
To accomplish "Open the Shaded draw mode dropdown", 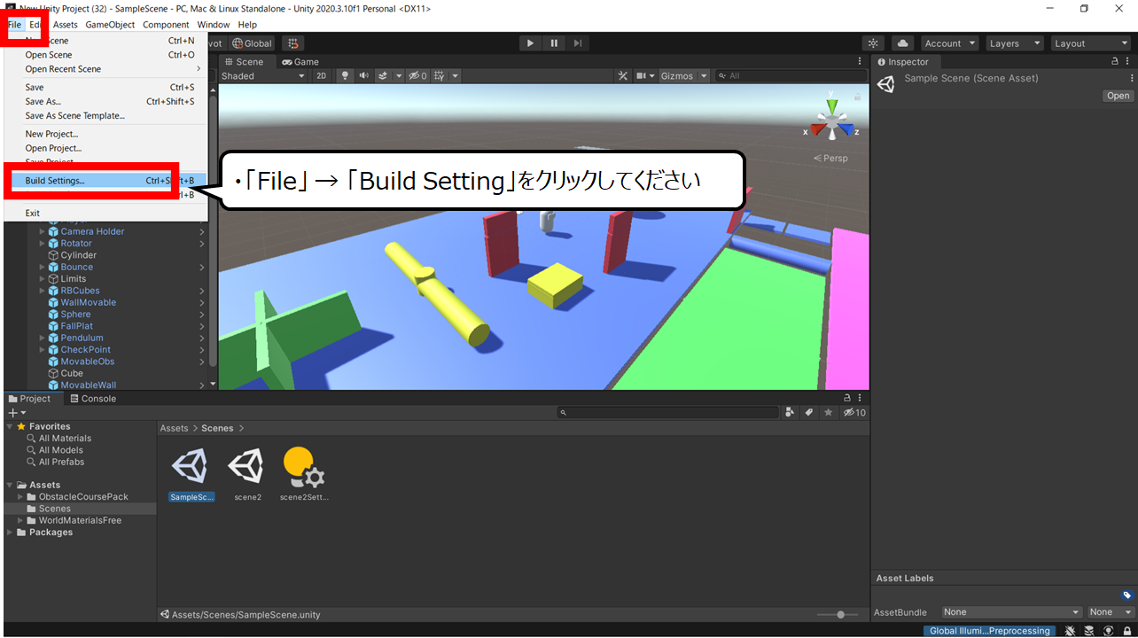I will 263,76.
